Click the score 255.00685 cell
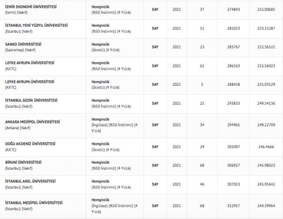Viewport: 283px width, 219px height. pyautogui.click(x=266, y=9)
